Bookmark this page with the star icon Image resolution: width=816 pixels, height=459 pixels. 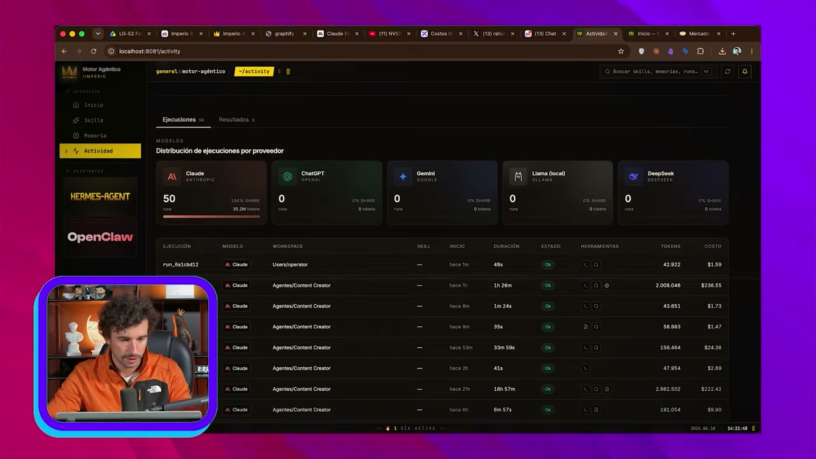point(621,51)
